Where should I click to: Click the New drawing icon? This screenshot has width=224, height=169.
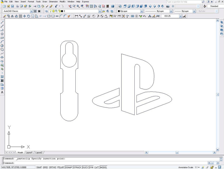[4, 6]
